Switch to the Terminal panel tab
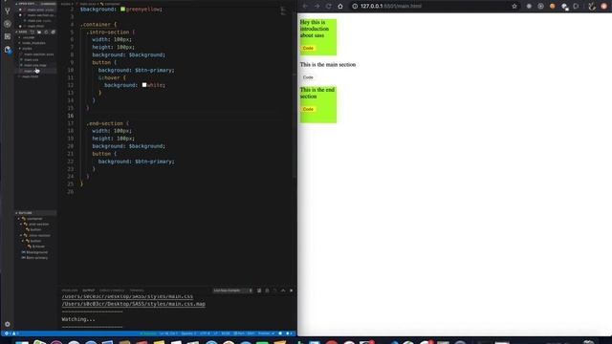This screenshot has height=344, width=612. click(x=137, y=290)
